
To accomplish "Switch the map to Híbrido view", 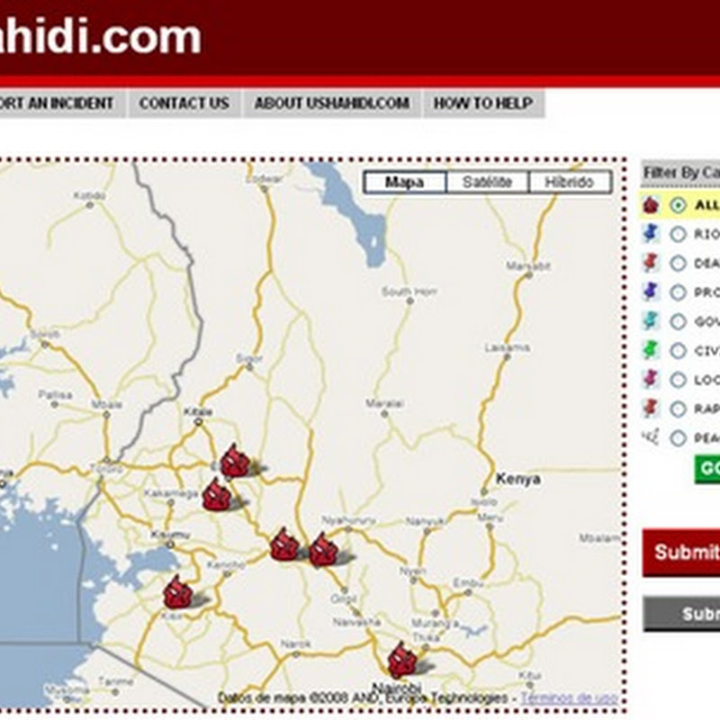I will [570, 183].
